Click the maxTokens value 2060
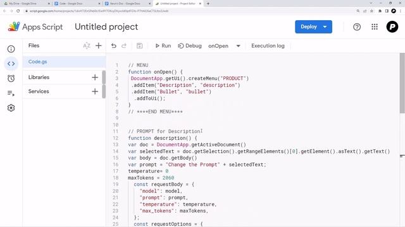Image resolution: width=405 pixels, height=227 pixels. [x=168, y=178]
